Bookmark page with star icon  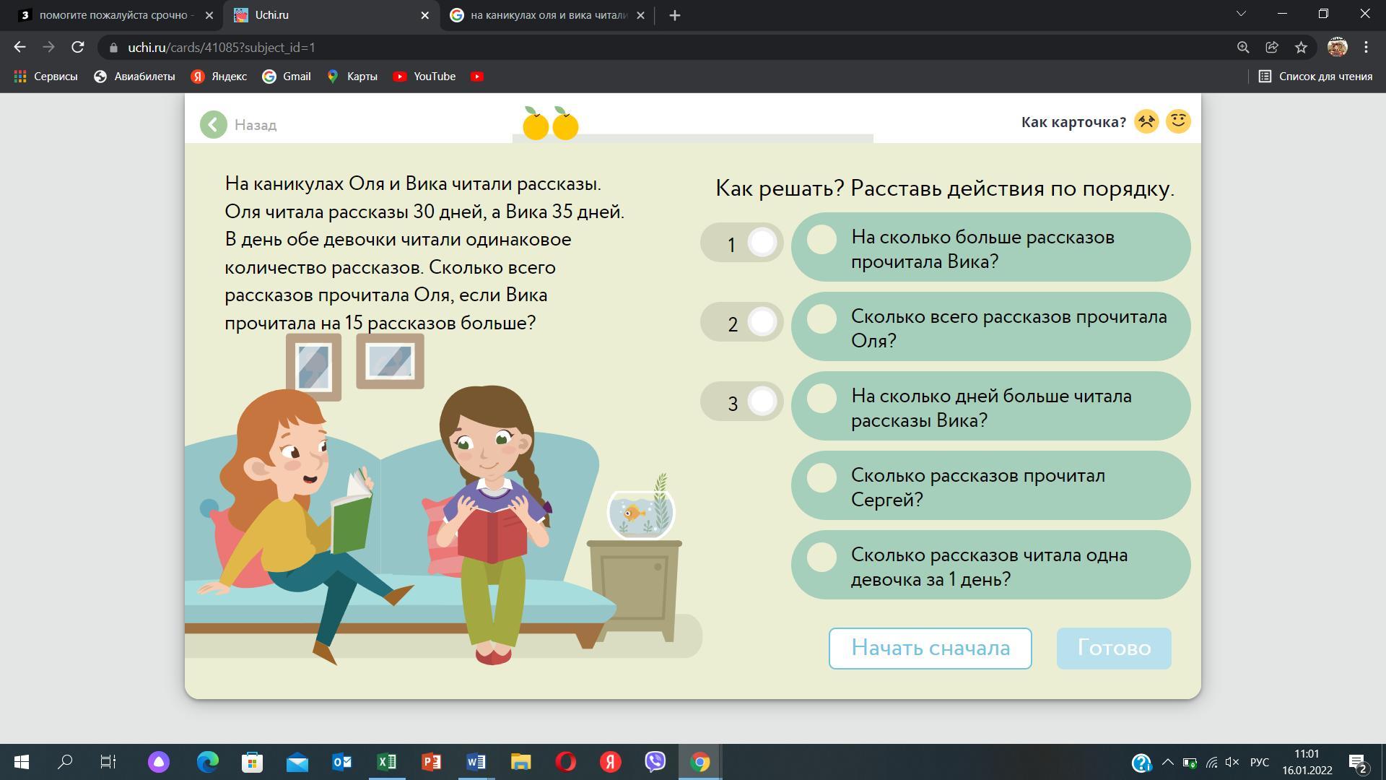coord(1301,48)
